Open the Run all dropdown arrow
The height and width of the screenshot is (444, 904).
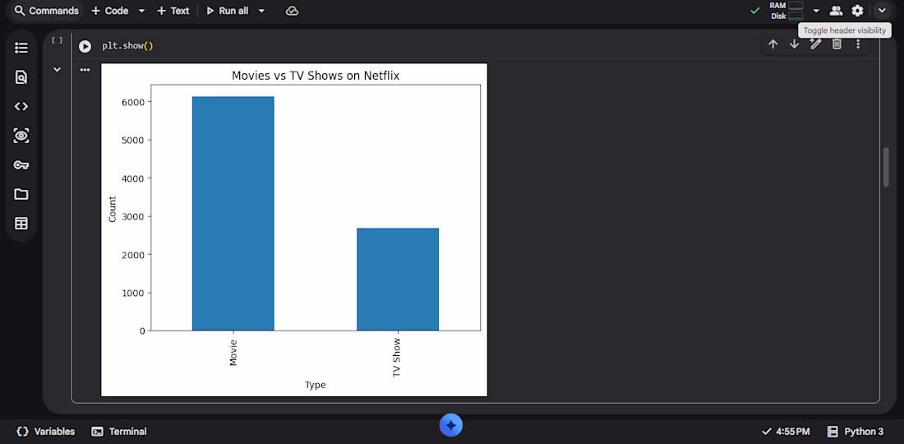coord(261,11)
